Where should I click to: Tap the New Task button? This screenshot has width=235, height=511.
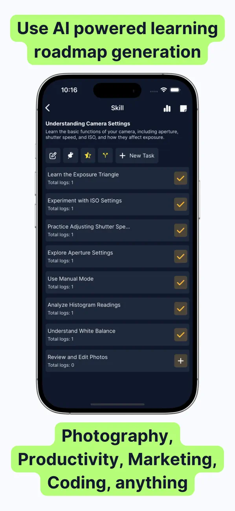click(x=137, y=155)
